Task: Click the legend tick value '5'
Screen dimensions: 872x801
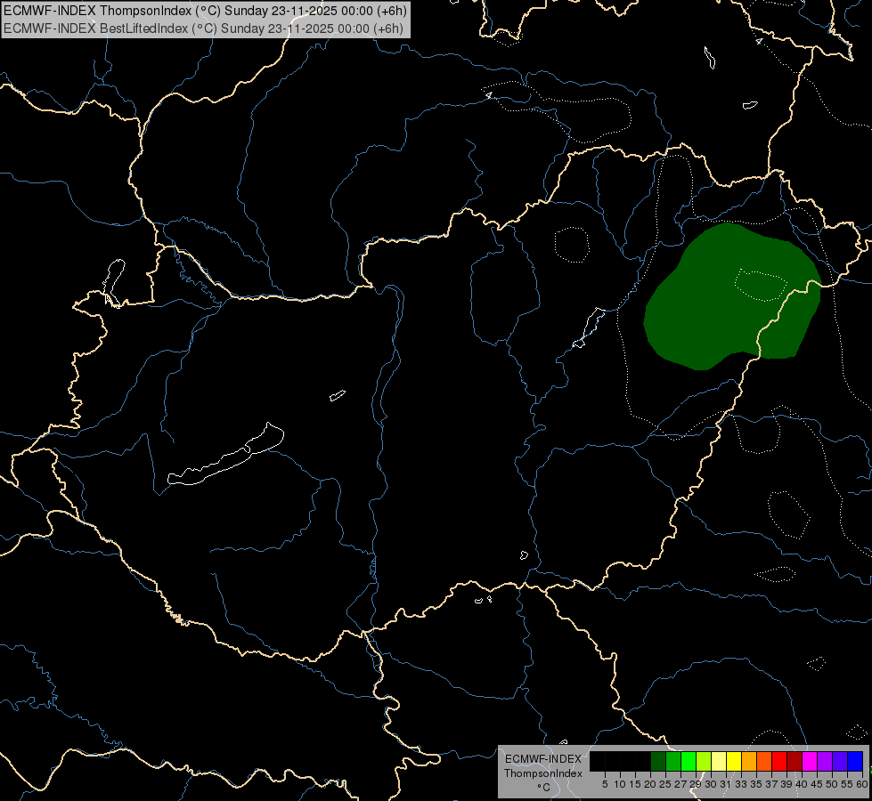Action: point(605,784)
